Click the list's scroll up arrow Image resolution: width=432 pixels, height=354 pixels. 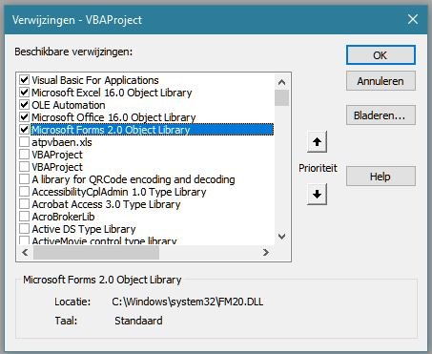pos(281,82)
